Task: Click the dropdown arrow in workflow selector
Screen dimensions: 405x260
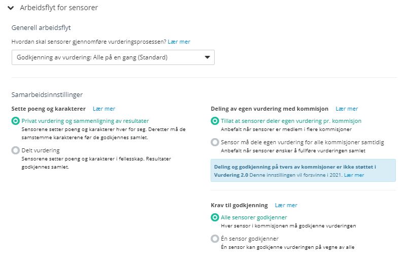Action: (207, 57)
